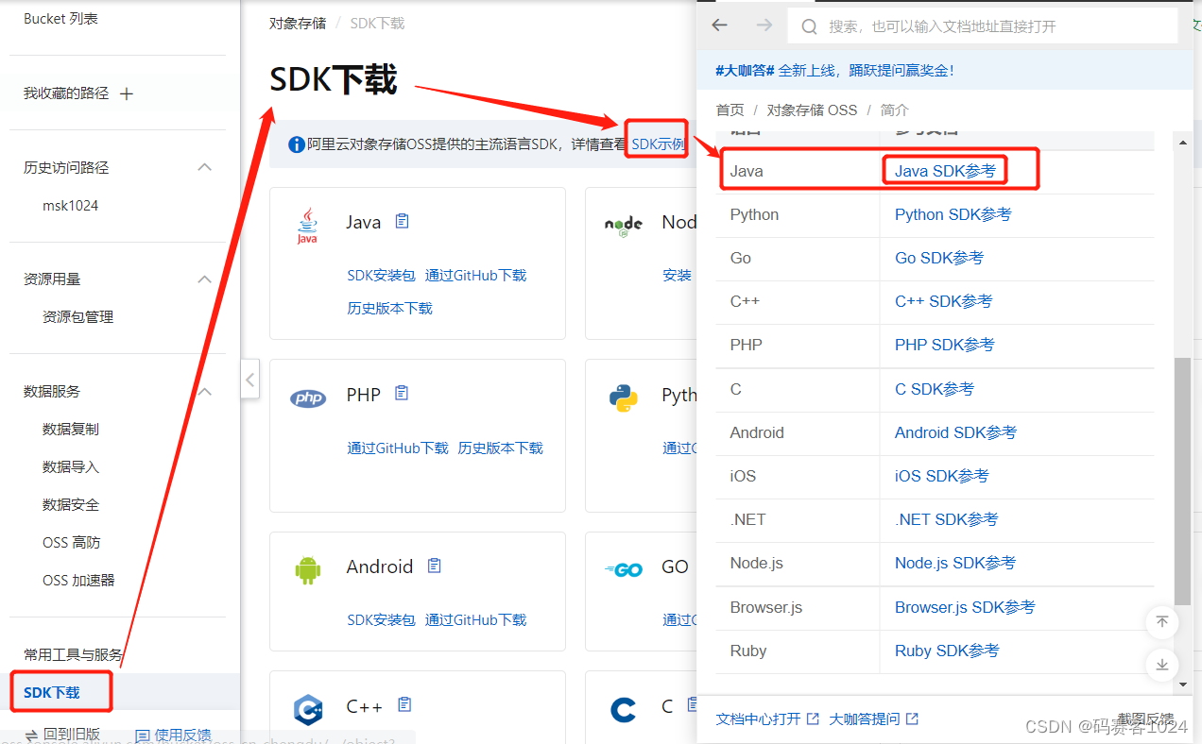Open the document icon next to C++
Screen dimensions: 1202x744
tap(404, 704)
